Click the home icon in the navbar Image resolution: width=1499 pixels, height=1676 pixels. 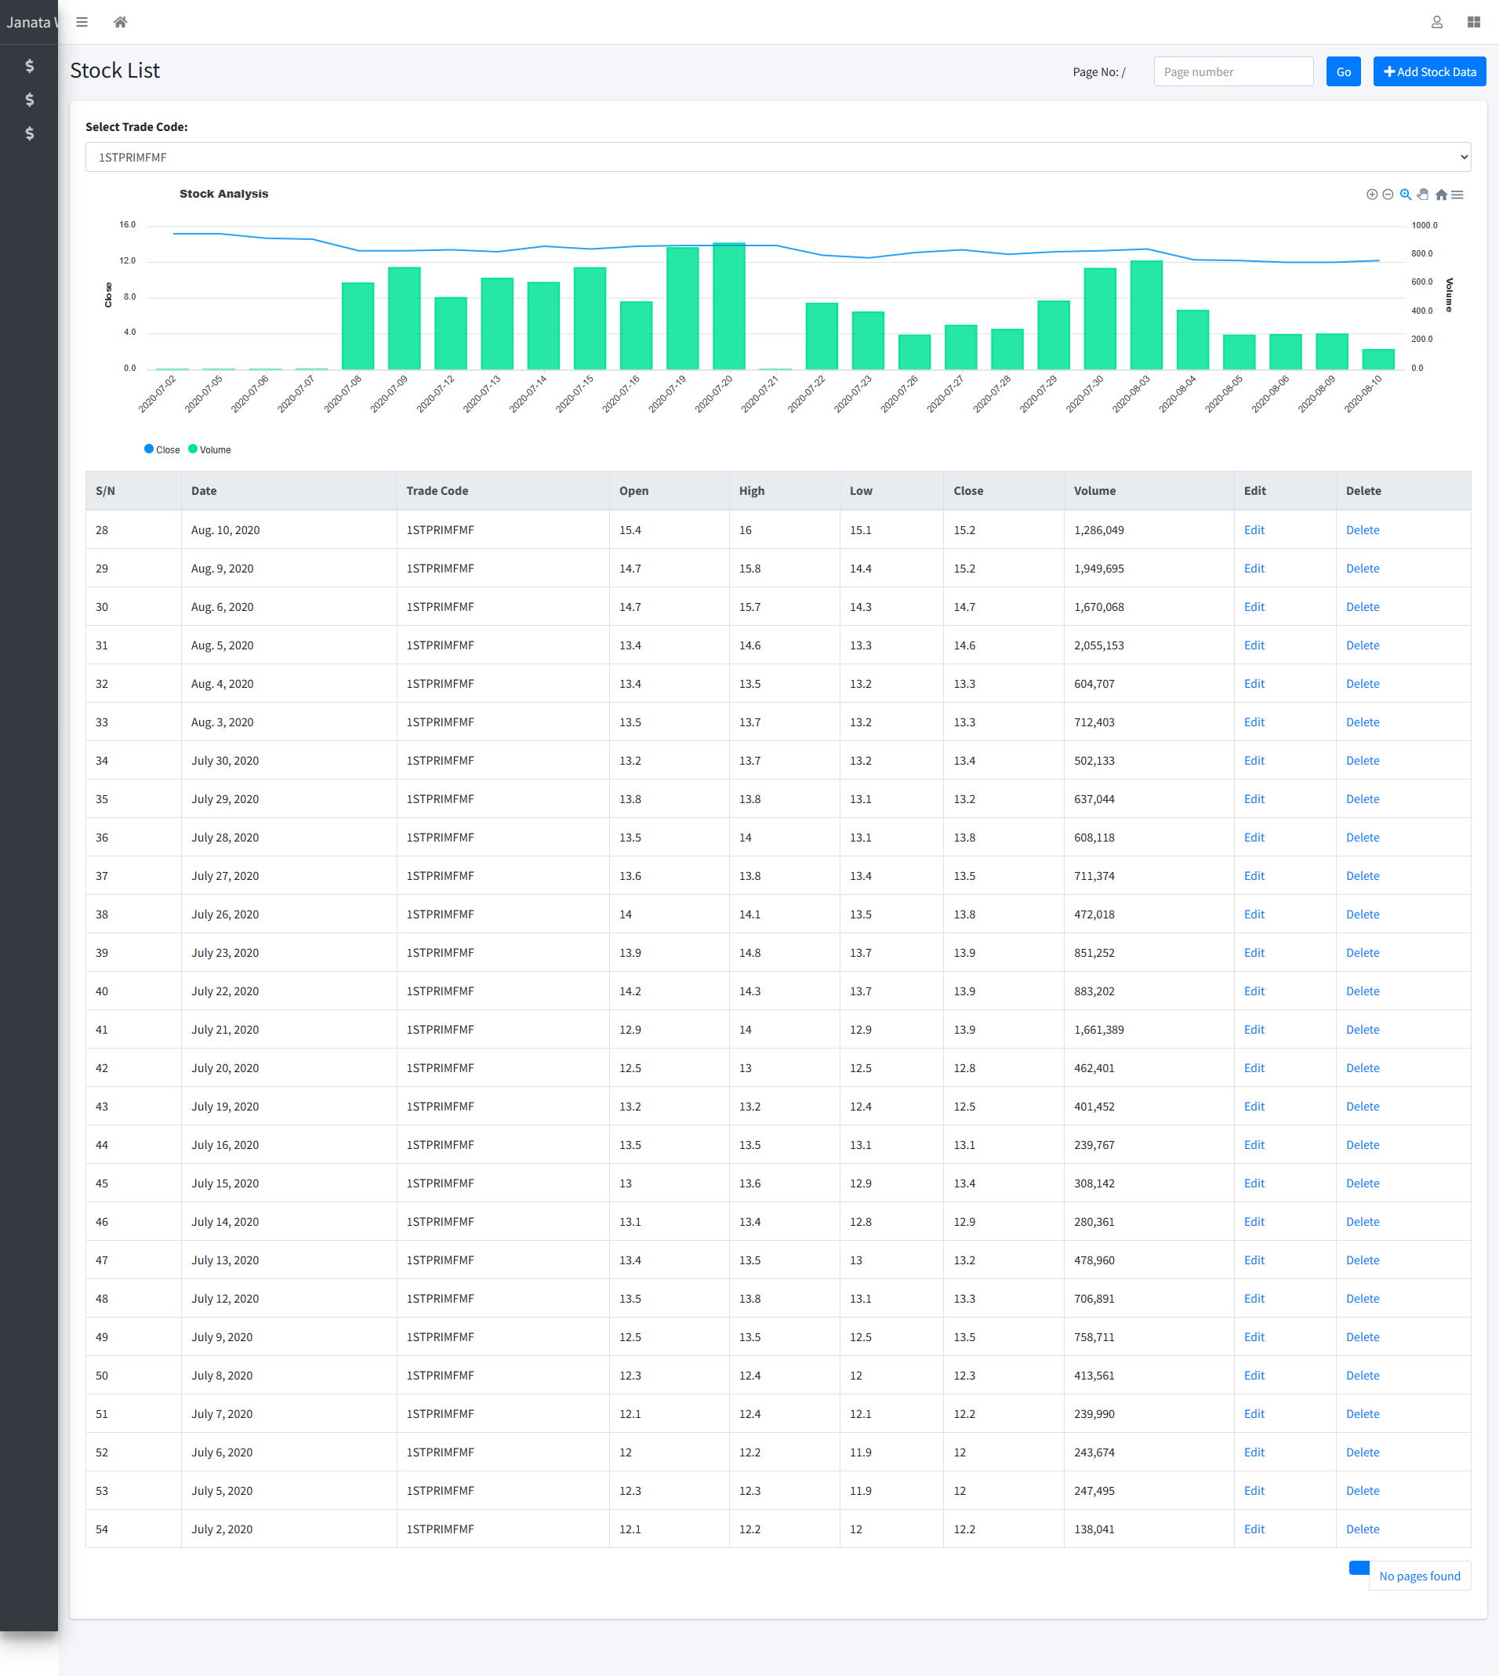point(120,22)
